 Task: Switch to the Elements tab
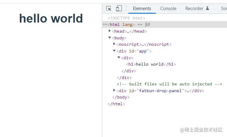point(142,9)
